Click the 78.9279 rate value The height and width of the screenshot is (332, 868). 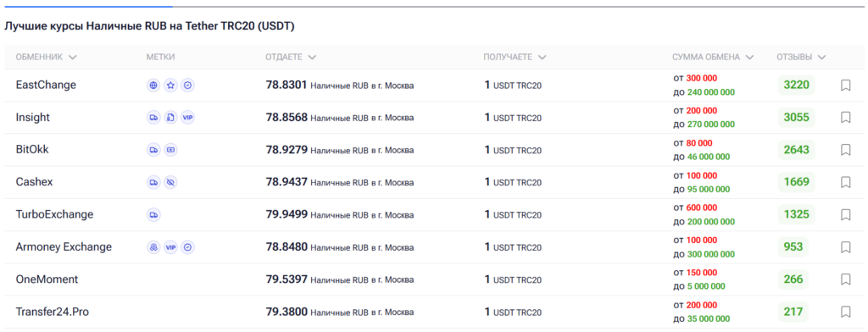pyautogui.click(x=287, y=150)
